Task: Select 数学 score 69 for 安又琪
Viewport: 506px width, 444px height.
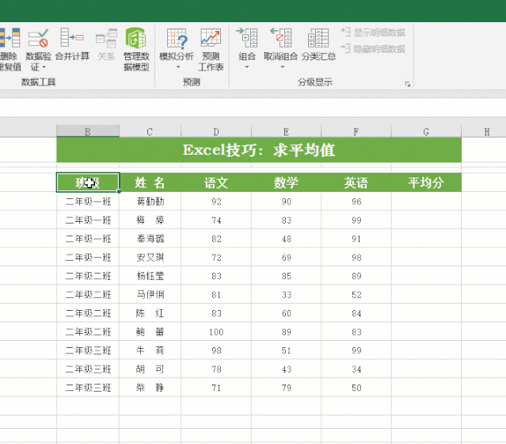Action: (286, 258)
